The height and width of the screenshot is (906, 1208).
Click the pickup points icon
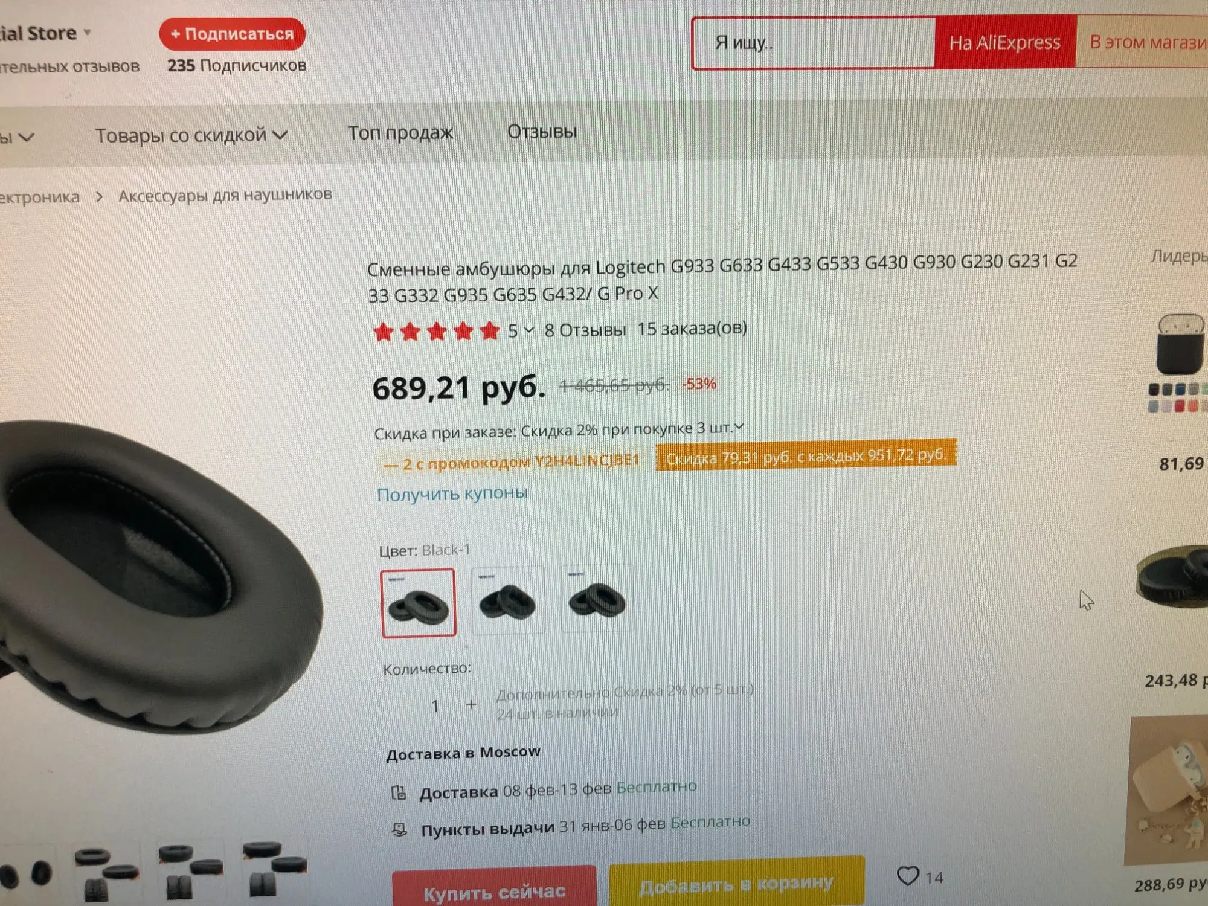[x=399, y=829]
